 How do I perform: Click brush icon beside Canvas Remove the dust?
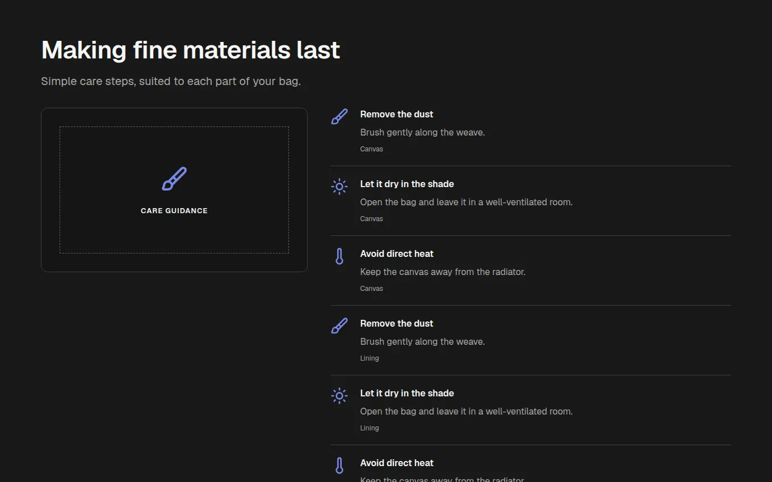click(x=339, y=117)
